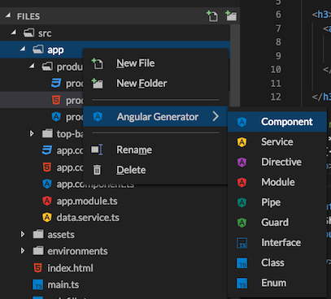Image resolution: width=331 pixels, height=299 pixels.
Task: Choose Rename from context menu
Action: [x=155, y=149]
